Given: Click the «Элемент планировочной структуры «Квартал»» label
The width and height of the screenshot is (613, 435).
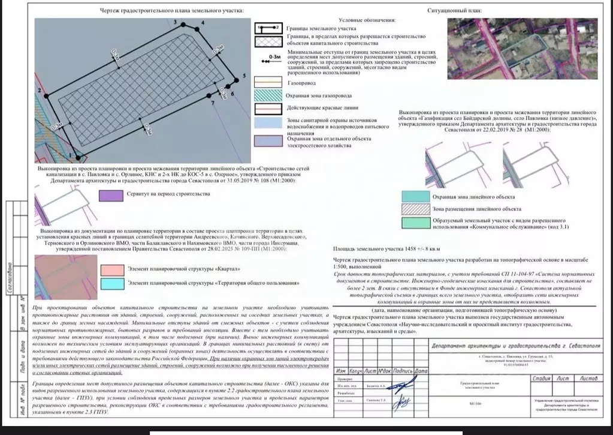Looking at the screenshot, I should (x=184, y=269).
